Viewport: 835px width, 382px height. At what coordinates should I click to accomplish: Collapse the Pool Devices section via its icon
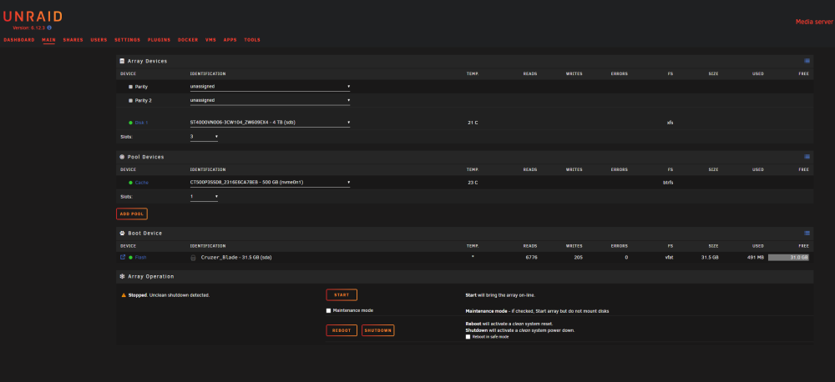[807, 157]
